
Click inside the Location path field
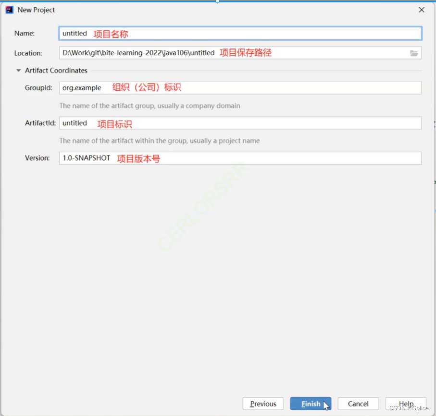pyautogui.click(x=240, y=53)
